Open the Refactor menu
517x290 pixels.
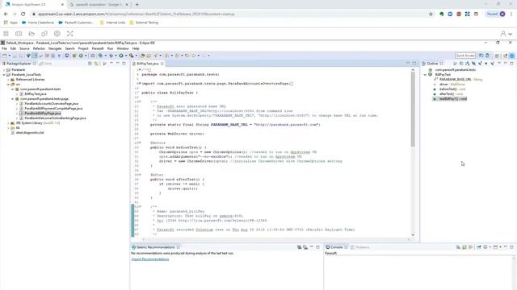(39, 48)
